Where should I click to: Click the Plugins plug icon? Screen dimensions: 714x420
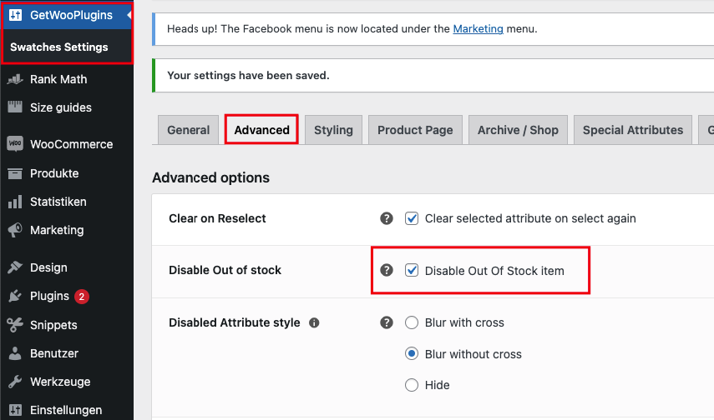(15, 296)
